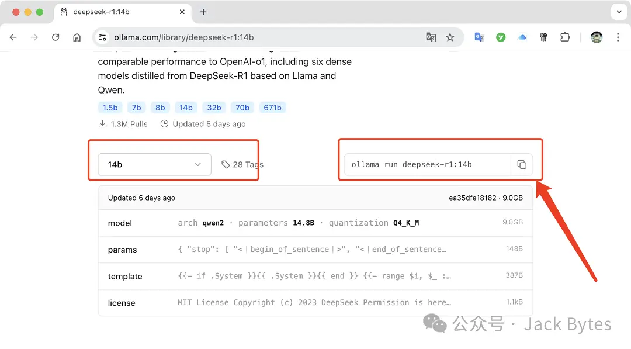Click the translate page icon

click(x=431, y=37)
